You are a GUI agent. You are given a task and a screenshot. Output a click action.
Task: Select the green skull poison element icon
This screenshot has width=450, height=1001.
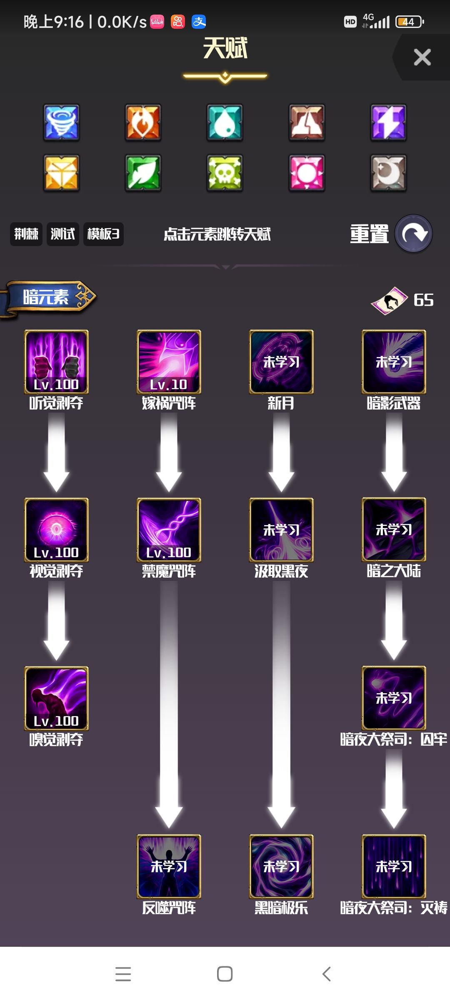(x=225, y=173)
